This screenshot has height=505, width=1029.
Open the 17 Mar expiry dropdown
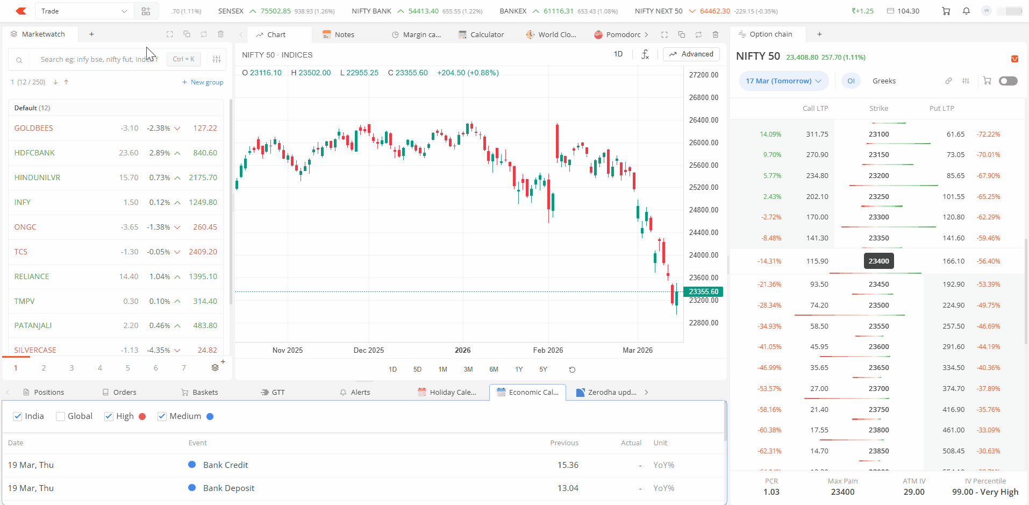click(783, 81)
